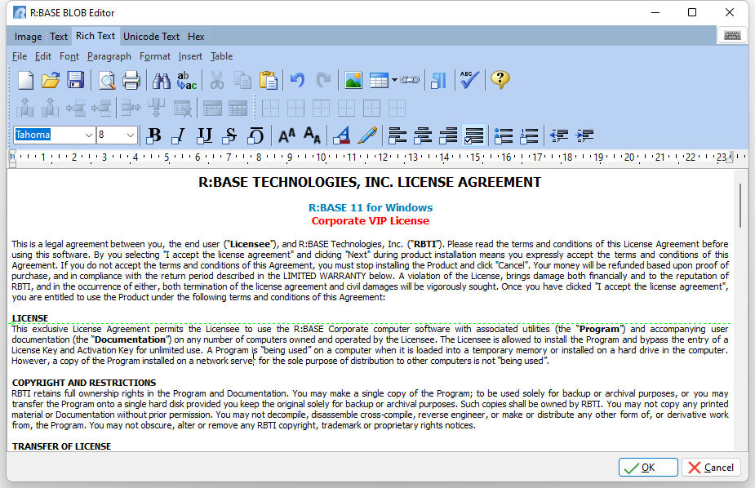The height and width of the screenshot is (488, 755).
Task: Open help with the question mark icon
Action: (500, 80)
